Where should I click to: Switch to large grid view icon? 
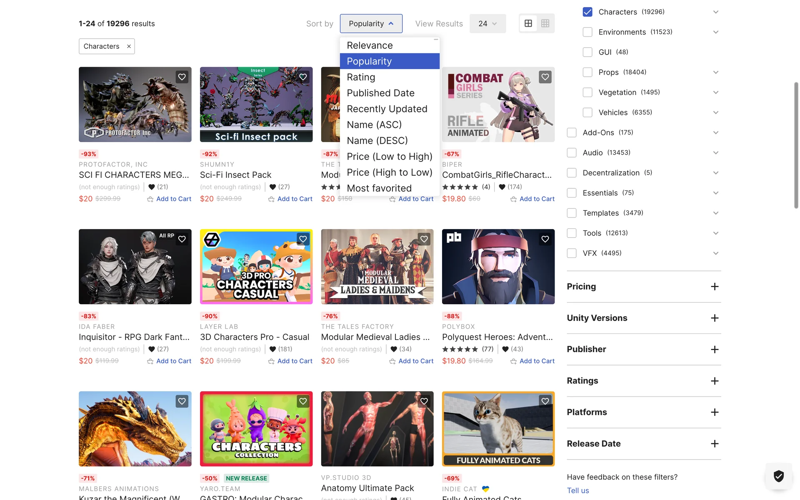pos(528,24)
